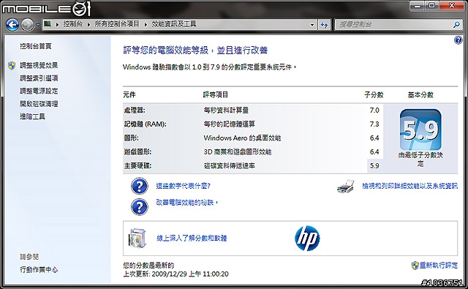This screenshot has width=468, height=289.
Task: Click the printer icon
Action: (x=346, y=187)
